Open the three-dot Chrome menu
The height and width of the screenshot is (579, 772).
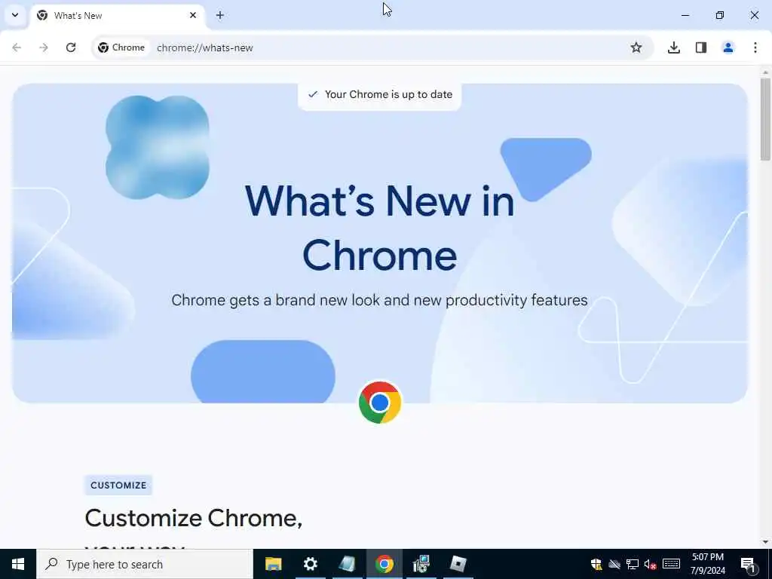click(755, 47)
